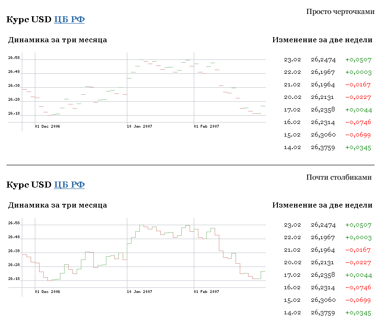Open the ЦБ РФ link in the lower section
The width and height of the screenshot is (381, 325).
(x=69, y=185)
